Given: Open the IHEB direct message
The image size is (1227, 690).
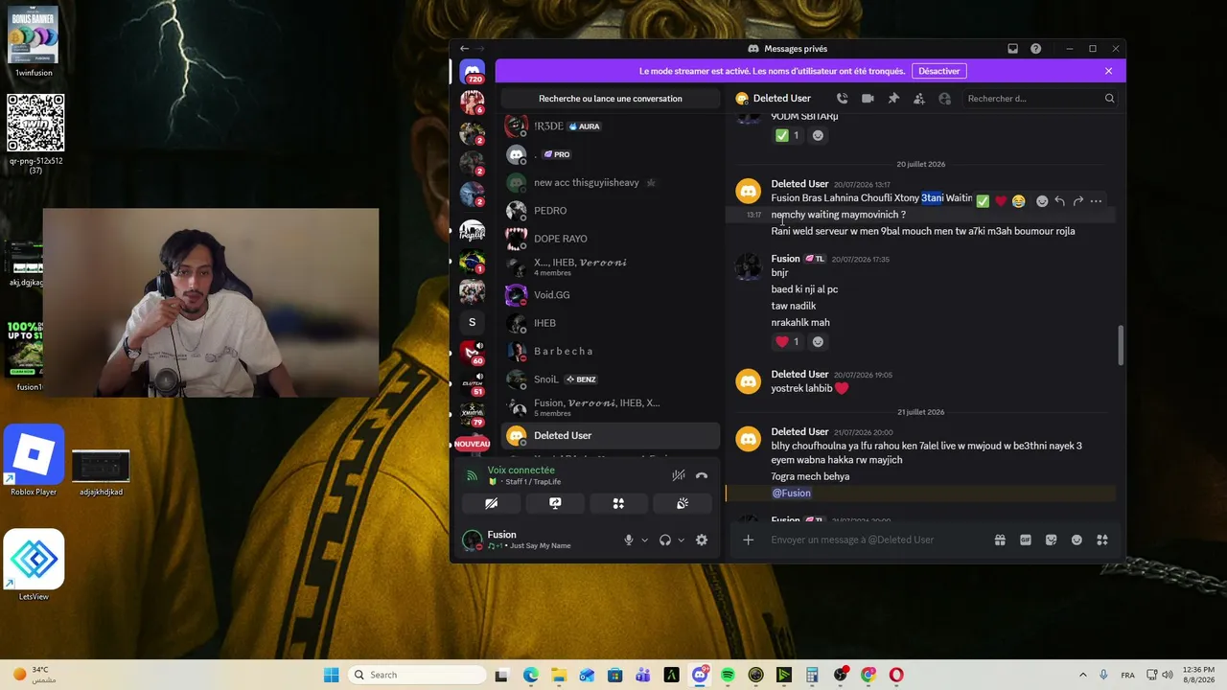Looking at the screenshot, I should point(611,323).
